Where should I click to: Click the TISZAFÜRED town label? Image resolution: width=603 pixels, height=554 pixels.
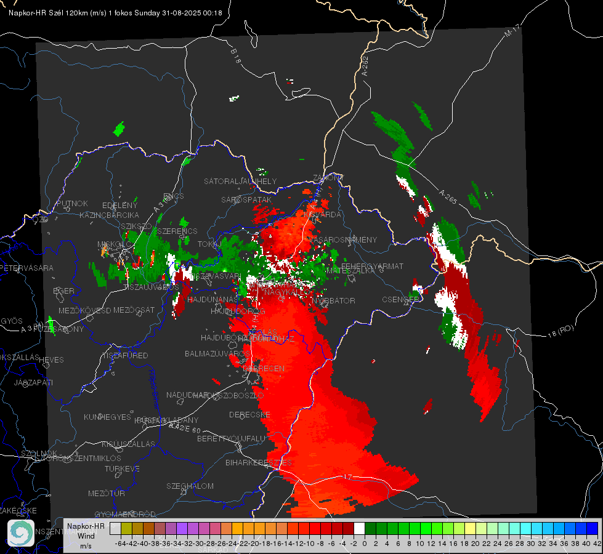point(126,355)
